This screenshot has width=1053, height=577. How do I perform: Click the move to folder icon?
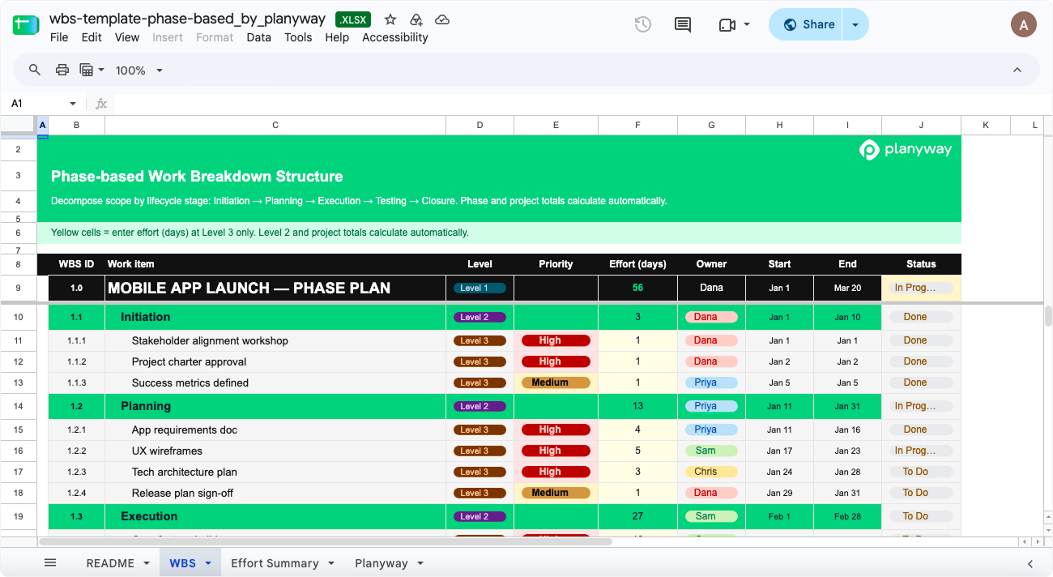tap(416, 19)
